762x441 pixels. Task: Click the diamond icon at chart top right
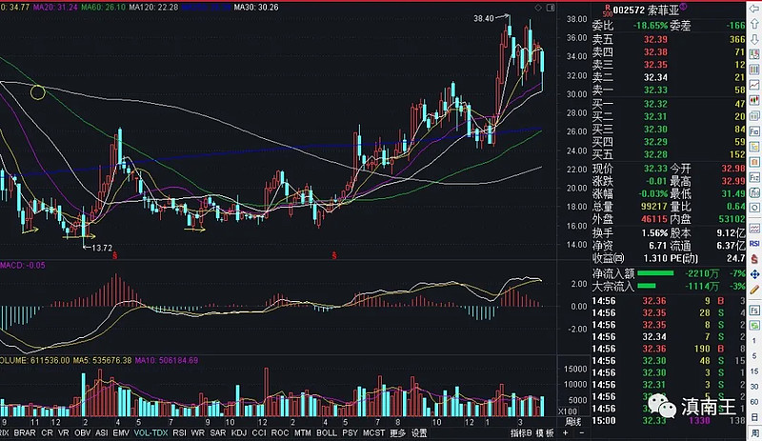click(538, 8)
